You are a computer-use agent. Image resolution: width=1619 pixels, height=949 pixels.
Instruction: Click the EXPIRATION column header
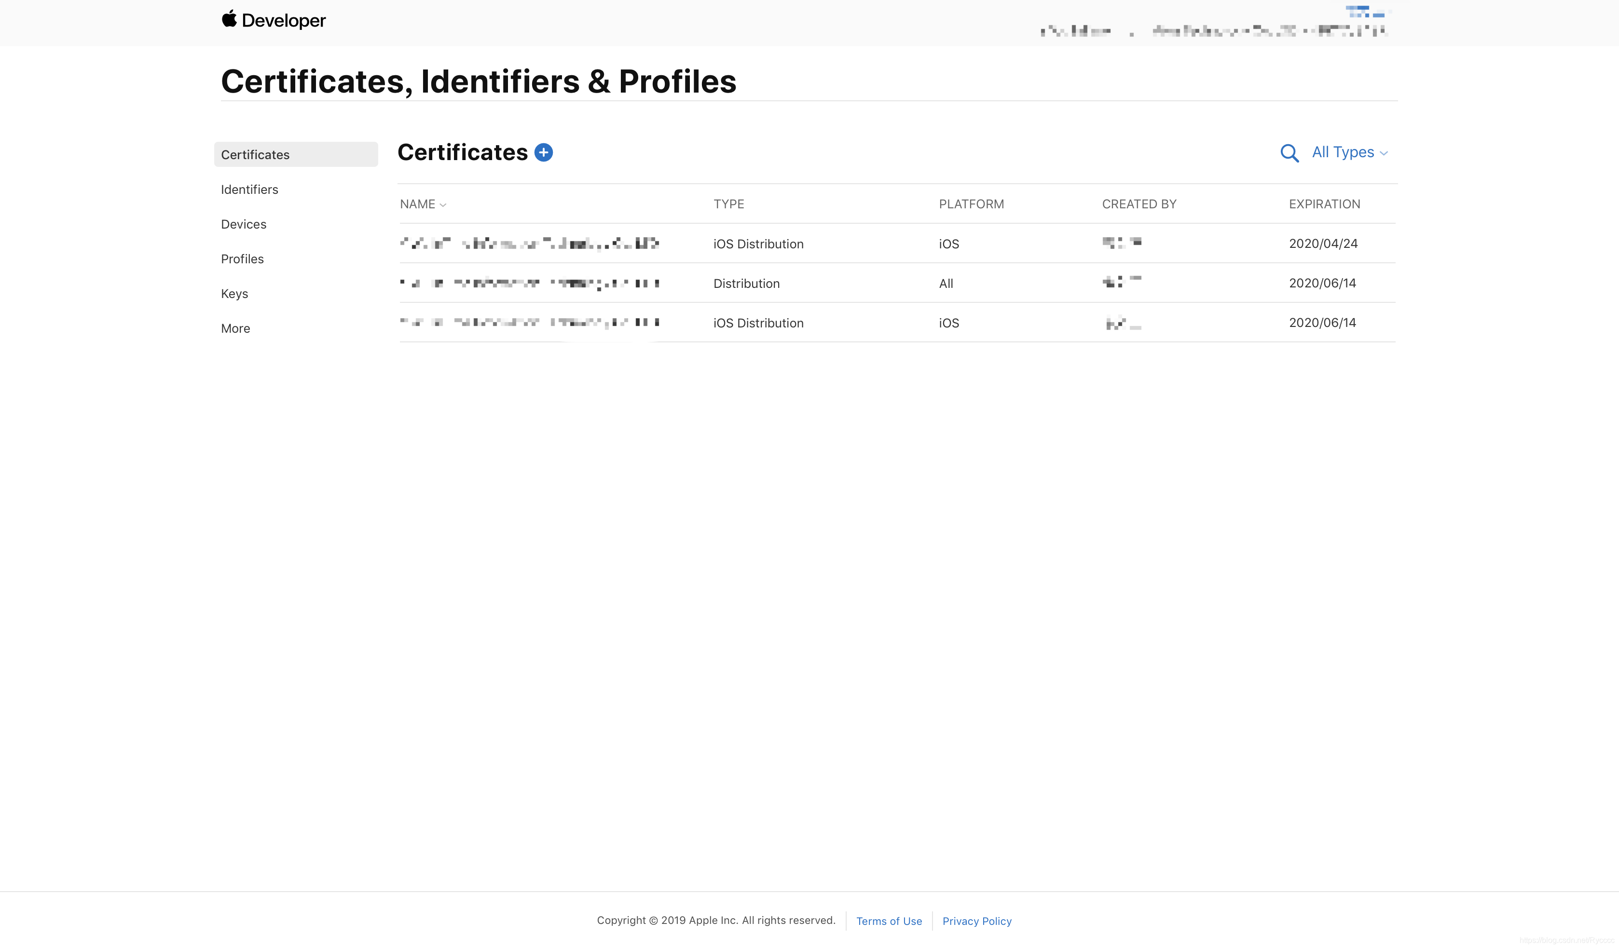1324,204
